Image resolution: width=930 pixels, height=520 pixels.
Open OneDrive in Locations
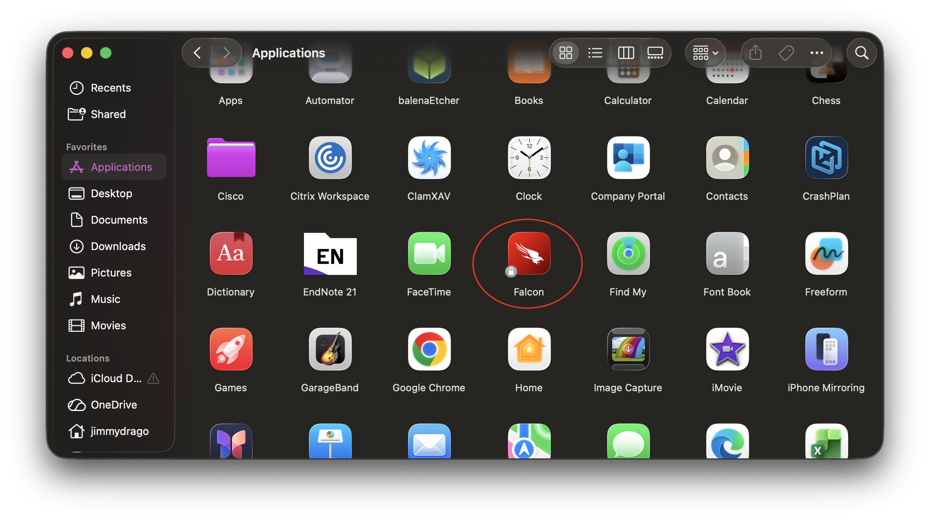coord(114,405)
